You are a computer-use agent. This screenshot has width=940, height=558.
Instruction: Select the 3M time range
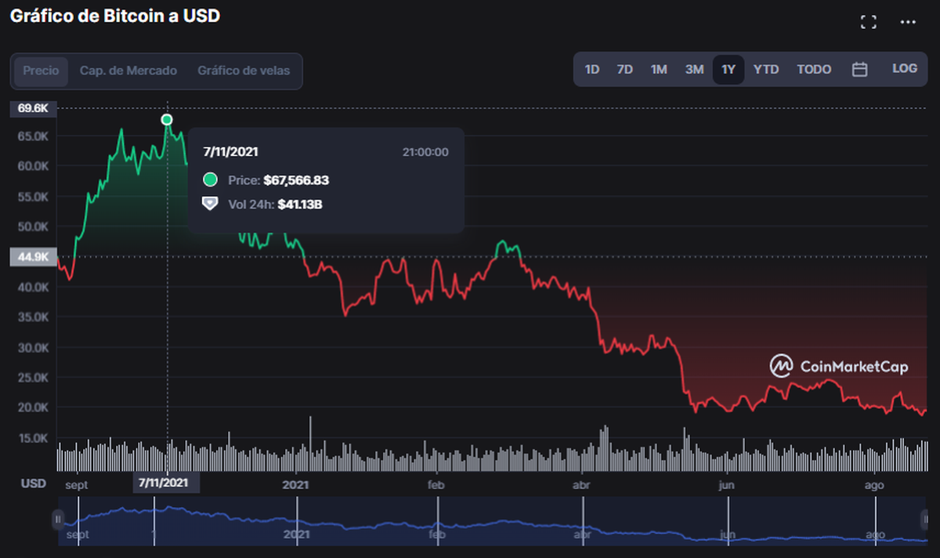(x=694, y=70)
